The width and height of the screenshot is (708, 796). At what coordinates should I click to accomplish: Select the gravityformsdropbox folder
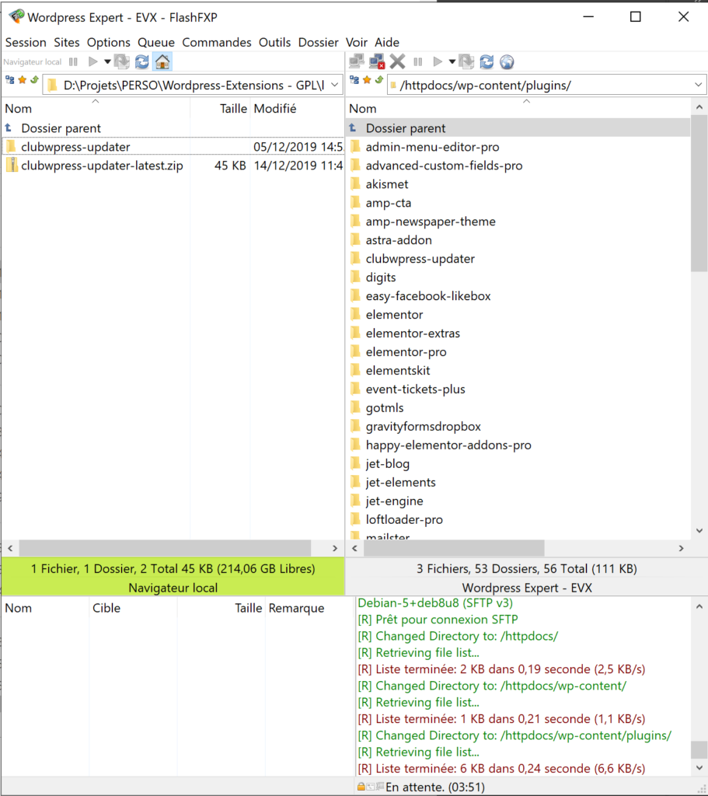click(x=518, y=427)
